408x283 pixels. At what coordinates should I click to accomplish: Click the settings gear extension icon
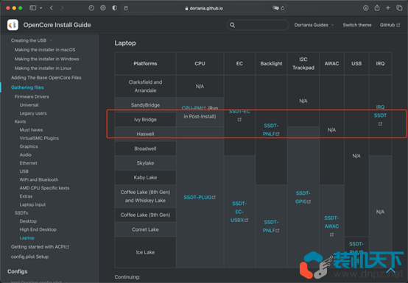(103, 8)
